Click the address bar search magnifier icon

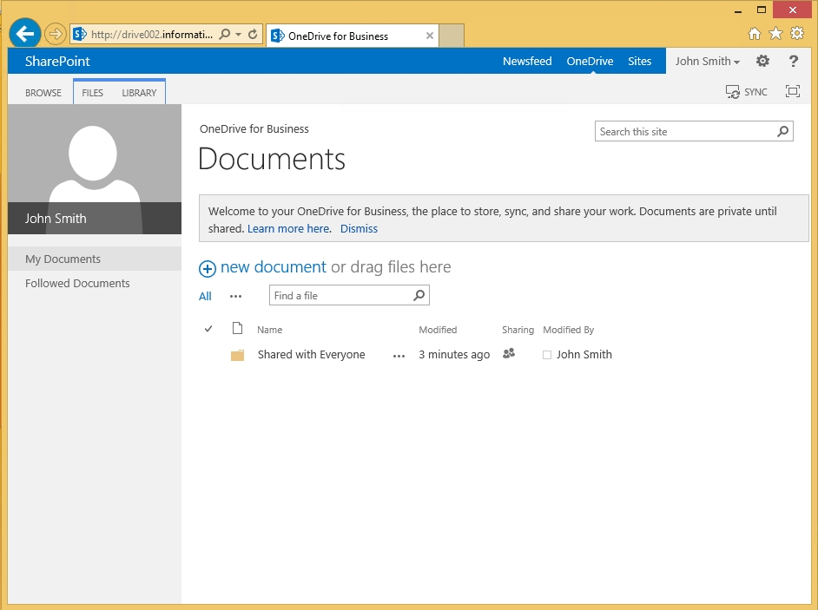224,35
